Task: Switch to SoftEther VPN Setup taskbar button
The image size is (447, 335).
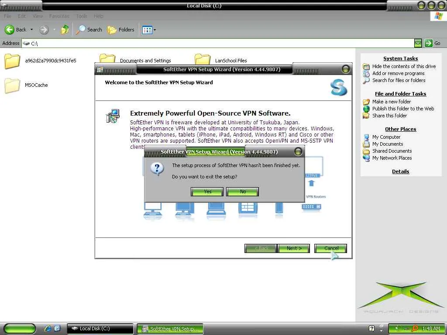Action: pos(170,329)
